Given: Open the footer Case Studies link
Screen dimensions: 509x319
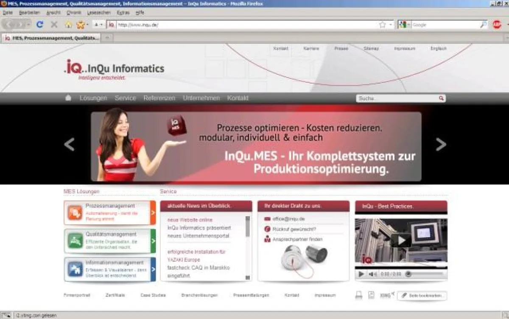Looking at the screenshot, I should pos(153,295).
